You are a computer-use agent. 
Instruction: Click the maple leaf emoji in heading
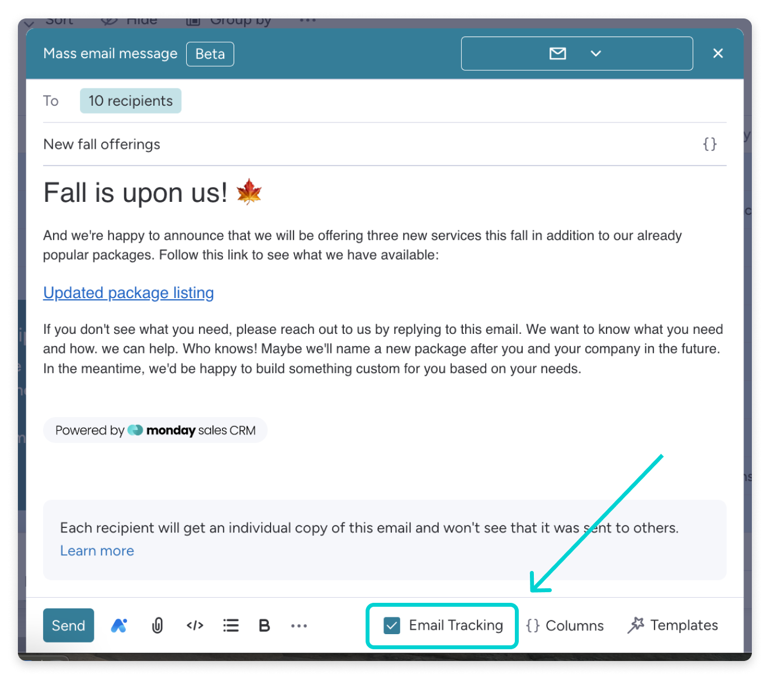click(x=249, y=192)
